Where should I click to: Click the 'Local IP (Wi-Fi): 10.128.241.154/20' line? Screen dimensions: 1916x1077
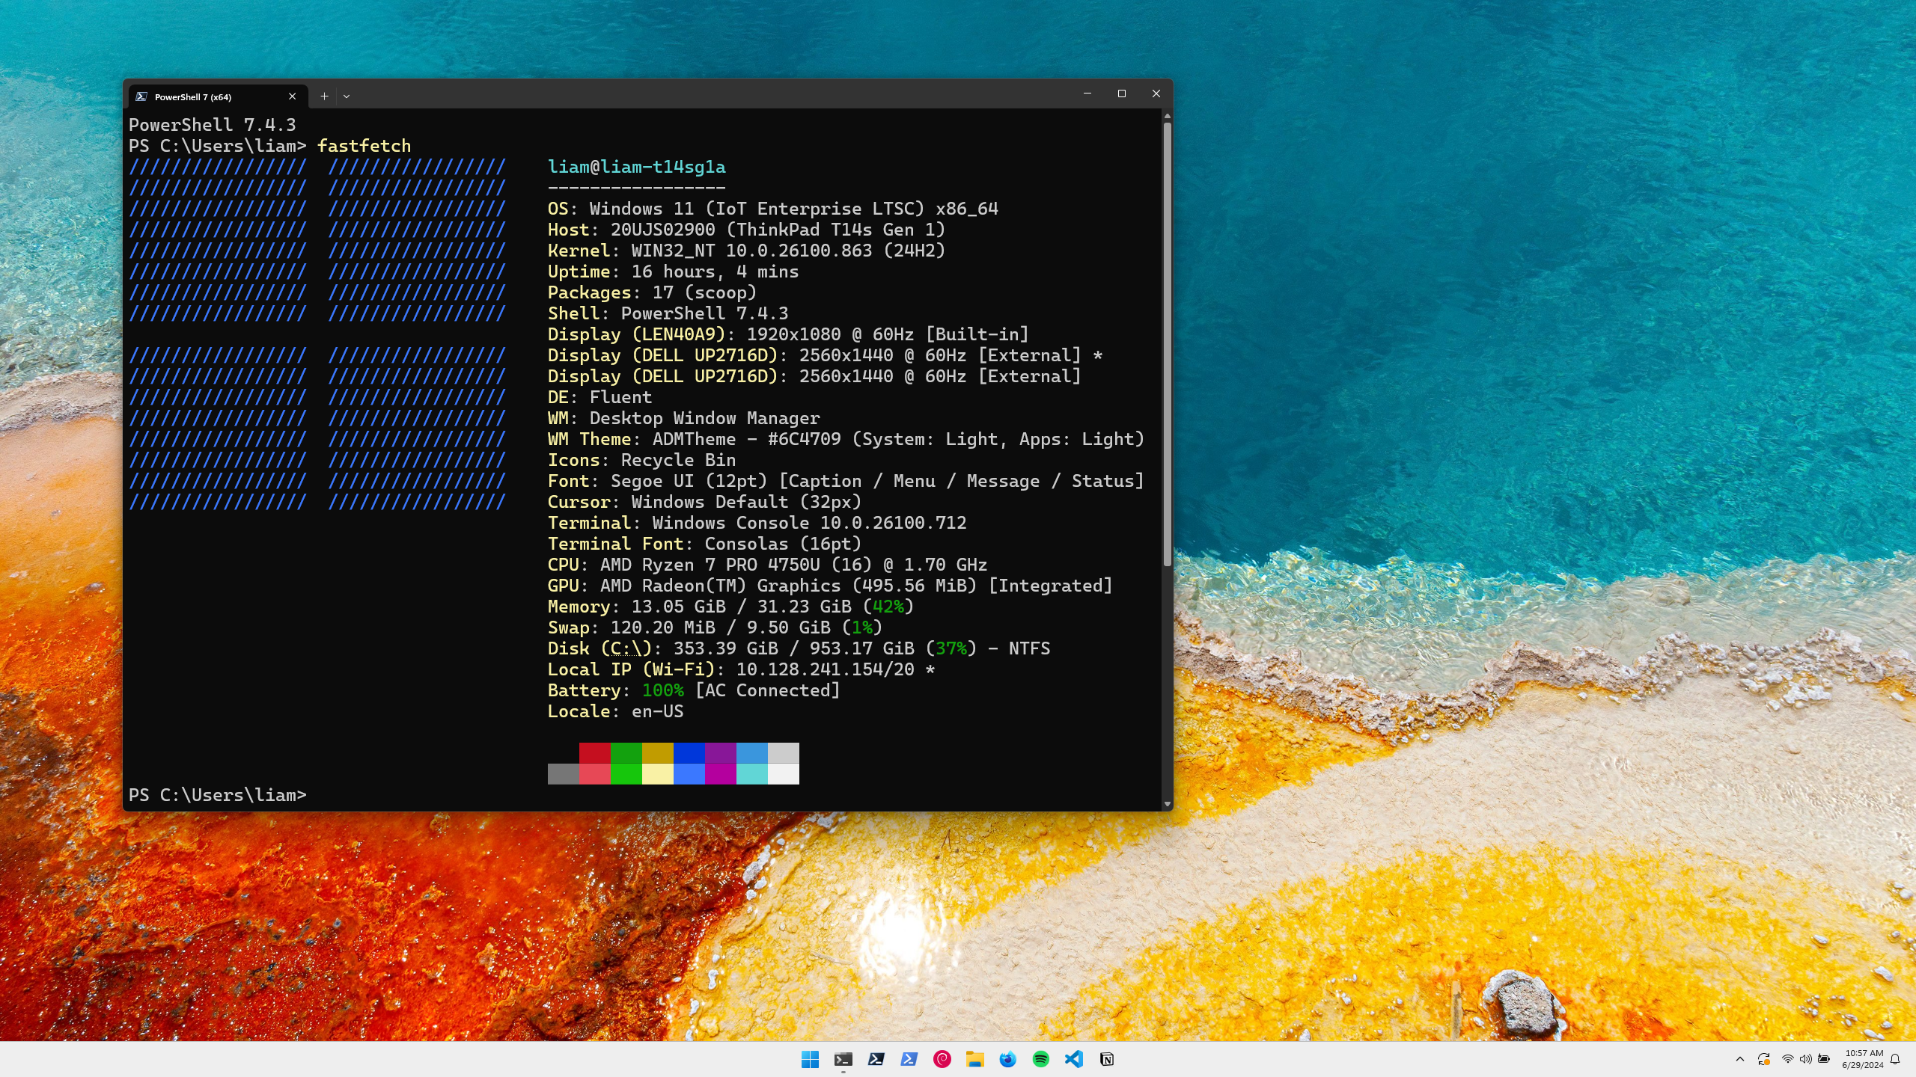click(742, 669)
